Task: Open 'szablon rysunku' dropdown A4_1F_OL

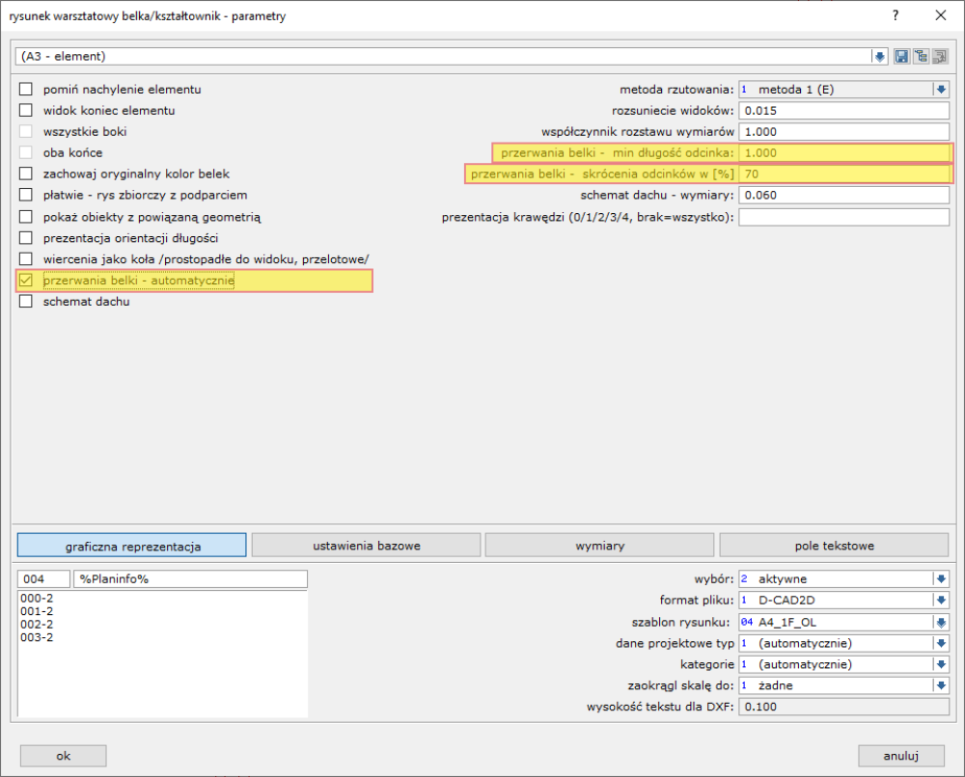Action: (941, 622)
